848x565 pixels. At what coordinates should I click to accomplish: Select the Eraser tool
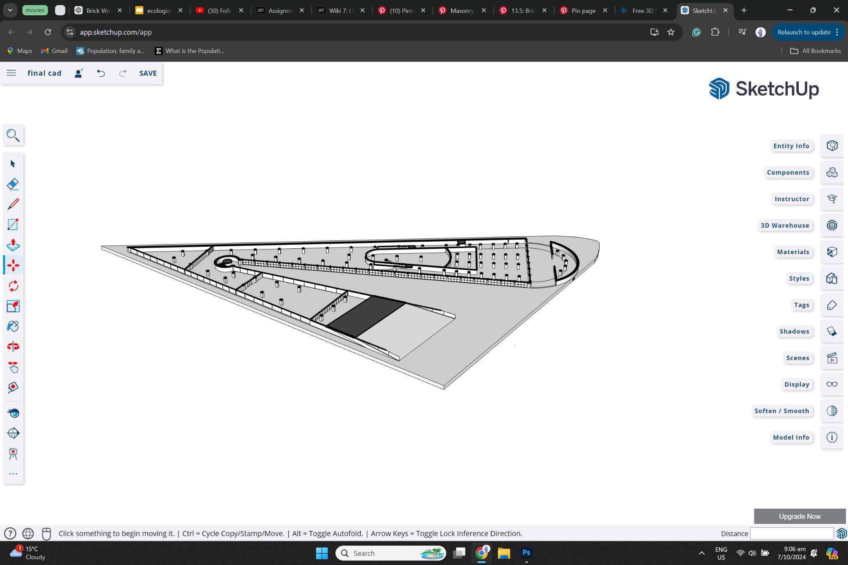[x=13, y=184]
